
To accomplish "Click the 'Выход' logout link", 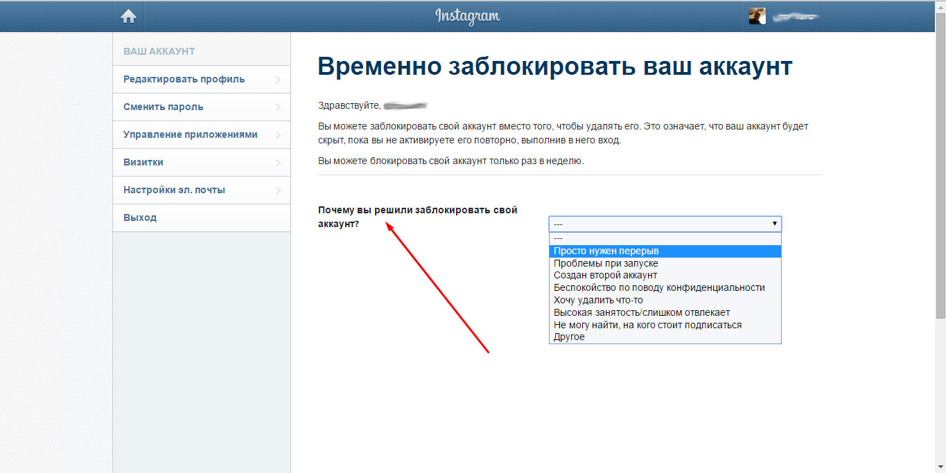I will coord(140,217).
